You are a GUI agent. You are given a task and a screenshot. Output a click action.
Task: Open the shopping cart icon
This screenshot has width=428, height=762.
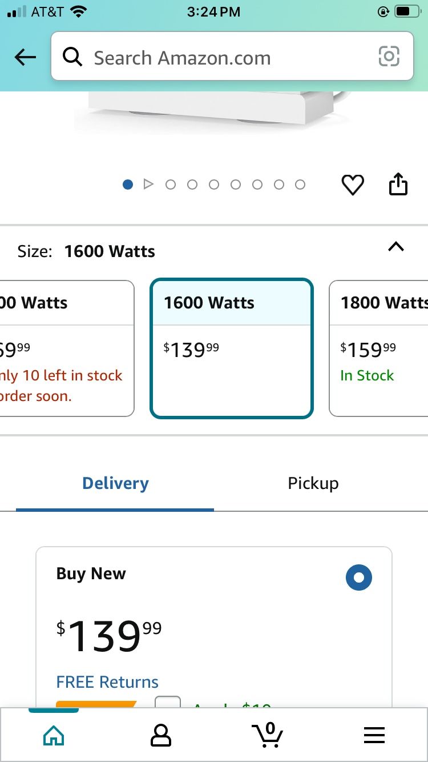(268, 735)
